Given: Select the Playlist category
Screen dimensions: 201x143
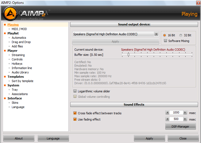Looking at the screenshot, I should tap(13, 33).
